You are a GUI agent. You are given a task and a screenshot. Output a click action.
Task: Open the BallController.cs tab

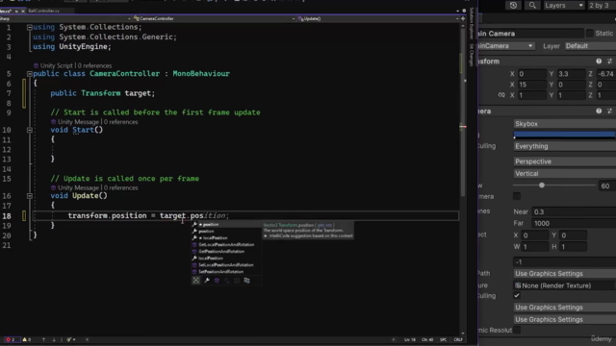[43, 11]
